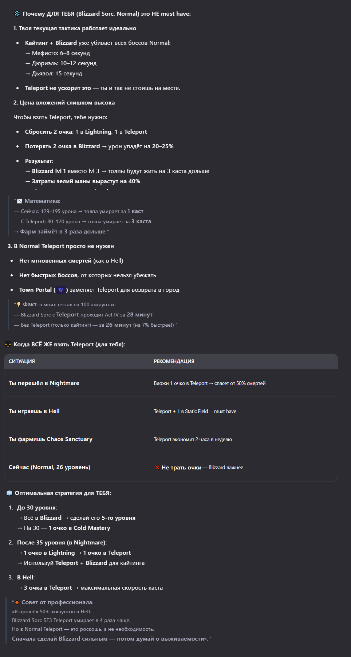
Task: Select the 'Ты перешёл в Nightmare' table cell
Action: 44,383
